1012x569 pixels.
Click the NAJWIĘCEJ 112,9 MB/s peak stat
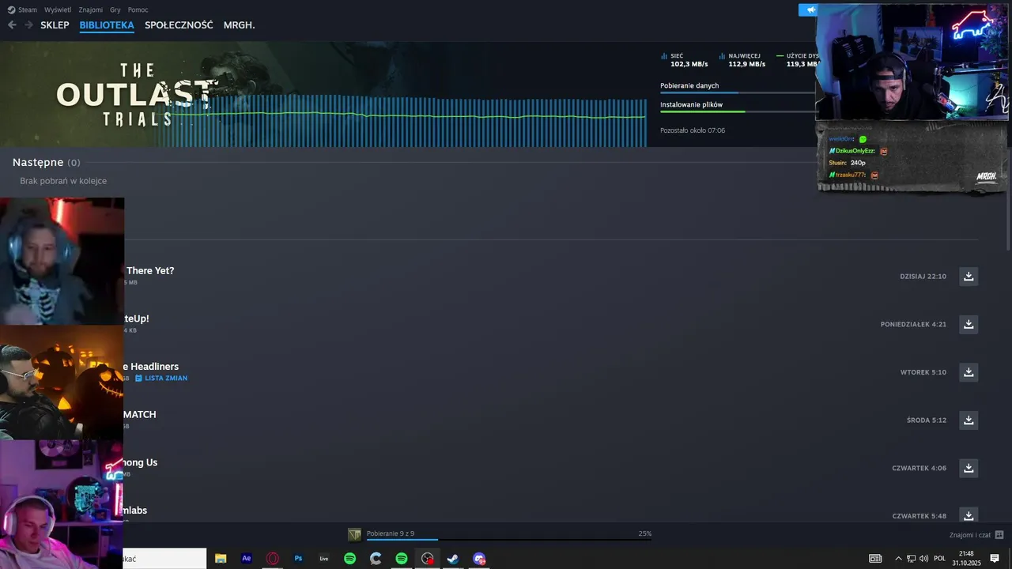click(x=742, y=60)
